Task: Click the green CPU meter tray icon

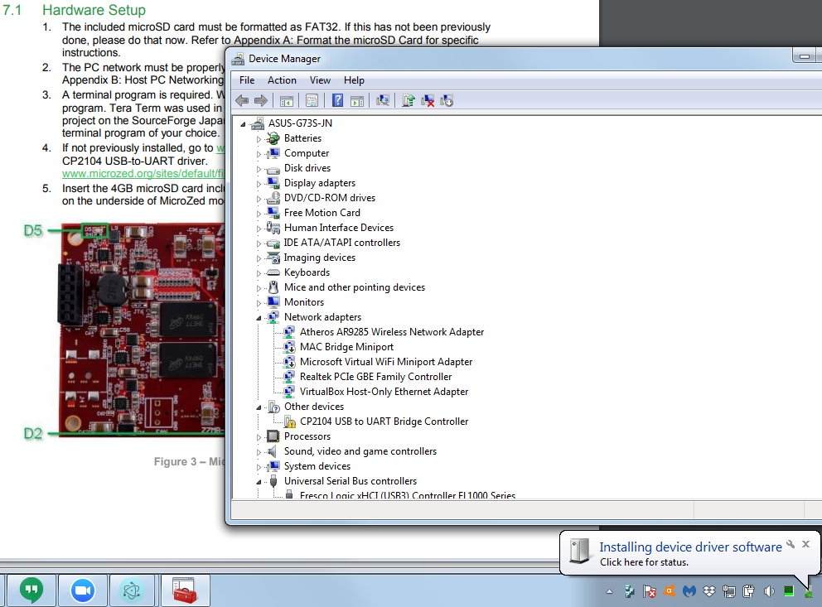Action: [x=789, y=591]
